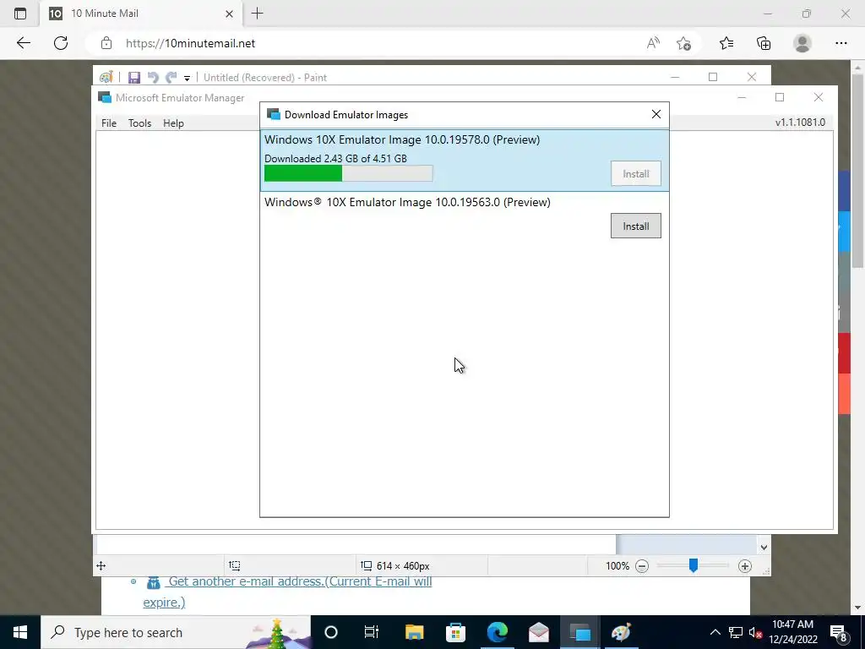Select the 10 Minute Mail tab
This screenshot has width=865, height=649.
coord(141,14)
